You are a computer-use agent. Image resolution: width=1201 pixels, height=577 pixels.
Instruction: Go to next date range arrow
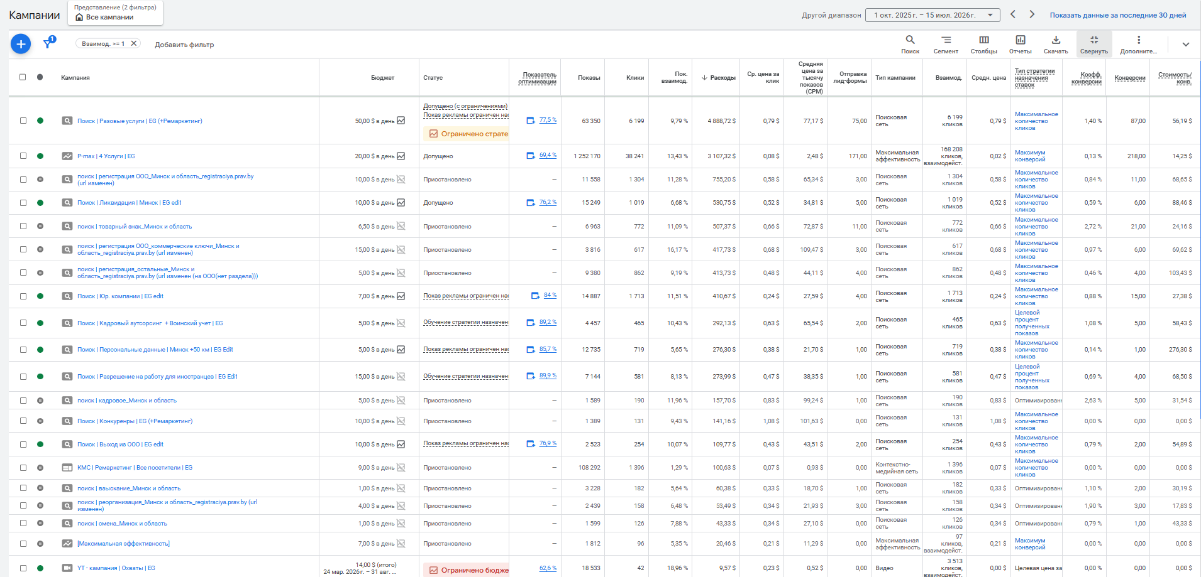coord(1032,14)
